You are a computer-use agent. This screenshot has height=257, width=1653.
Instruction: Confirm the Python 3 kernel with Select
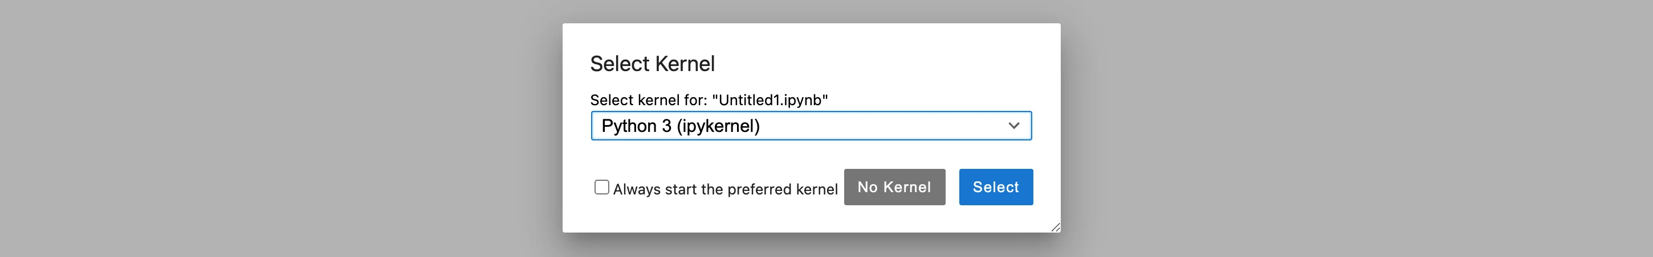pos(995,186)
